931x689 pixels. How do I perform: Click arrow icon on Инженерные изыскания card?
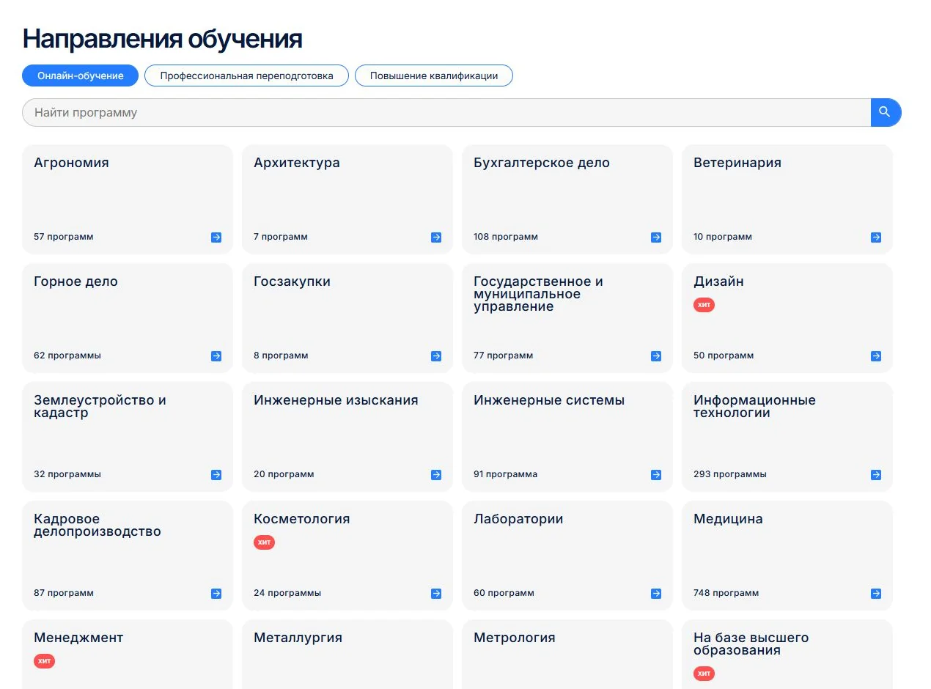(x=436, y=475)
